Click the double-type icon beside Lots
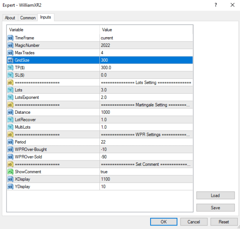 [10, 90]
